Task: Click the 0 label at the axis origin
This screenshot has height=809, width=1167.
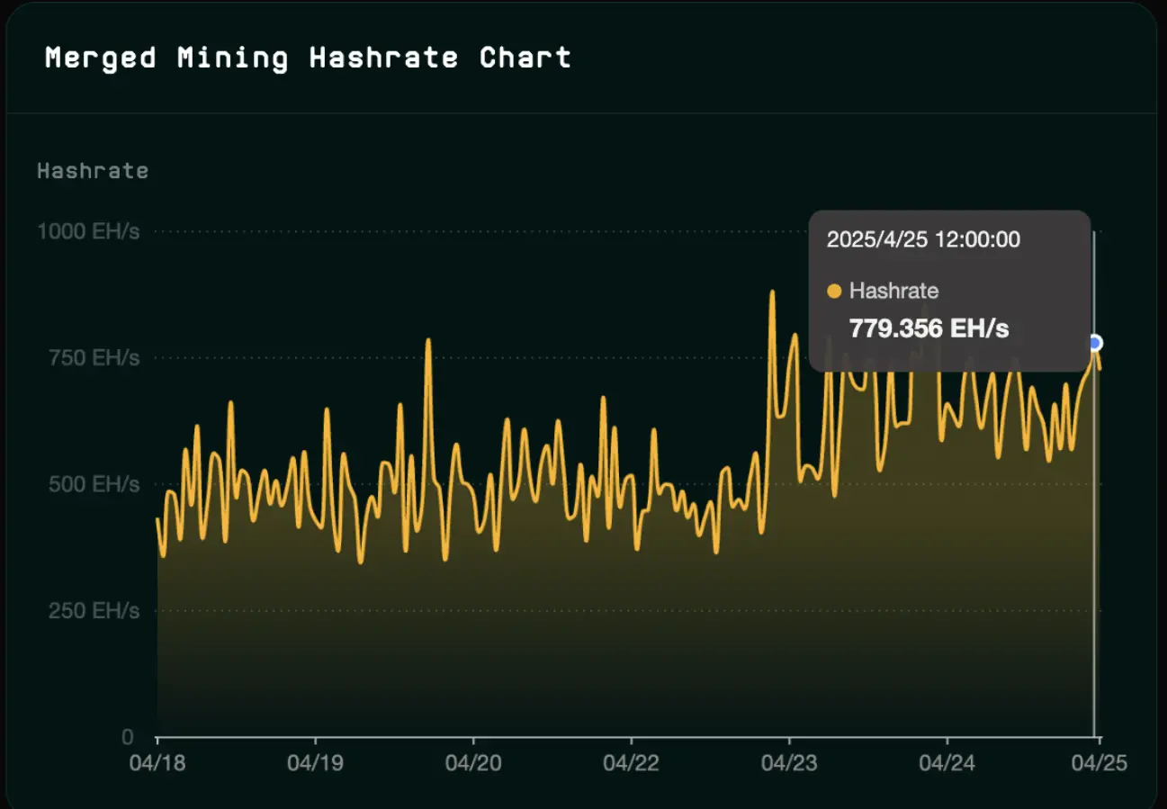Action: coord(127,737)
